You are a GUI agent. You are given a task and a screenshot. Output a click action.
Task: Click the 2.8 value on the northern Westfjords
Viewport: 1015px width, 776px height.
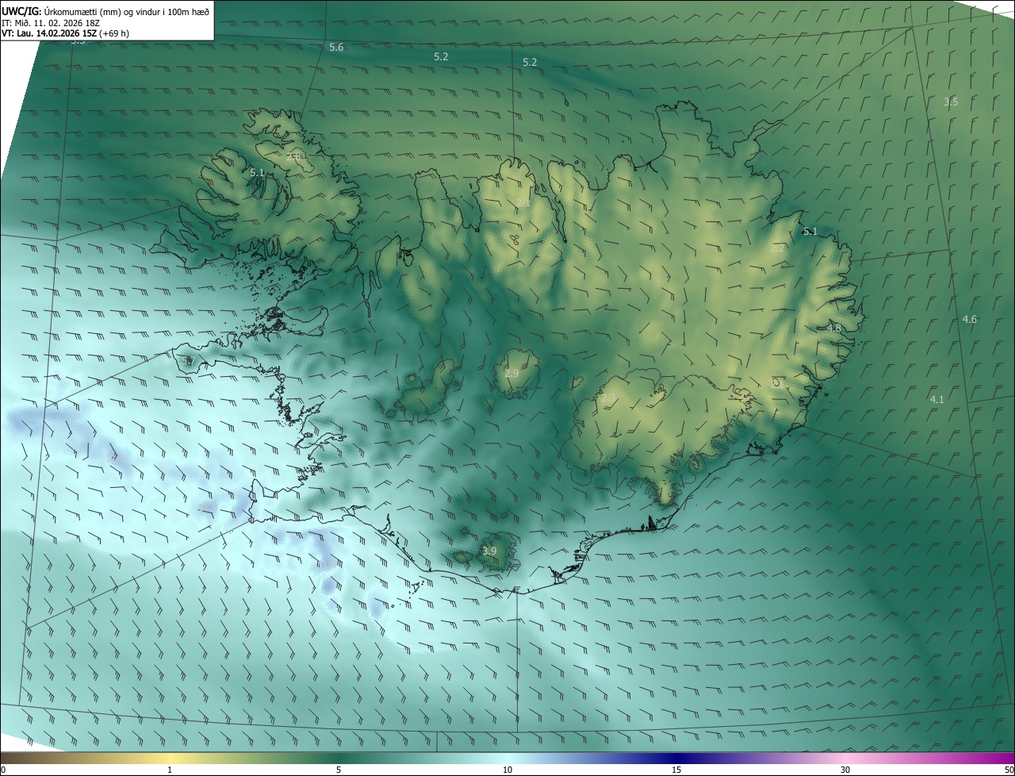click(293, 156)
